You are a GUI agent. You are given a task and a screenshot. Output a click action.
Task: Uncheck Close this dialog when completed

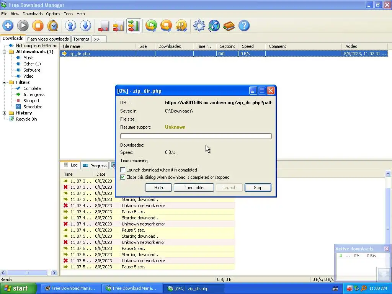(122, 177)
